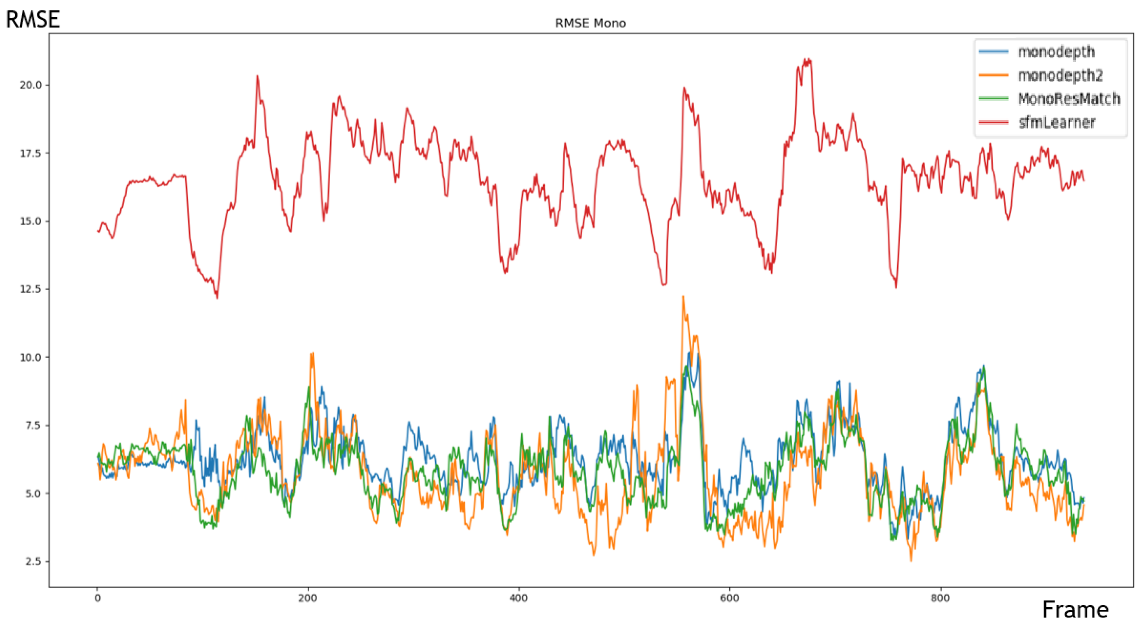Viewport: 1142px width, 627px height.
Task: Click the 2.5 y-axis tick label
Action: (33, 562)
